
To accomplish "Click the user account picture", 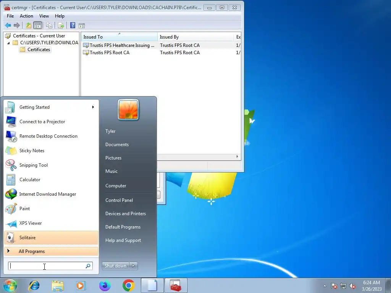I will coord(128,109).
